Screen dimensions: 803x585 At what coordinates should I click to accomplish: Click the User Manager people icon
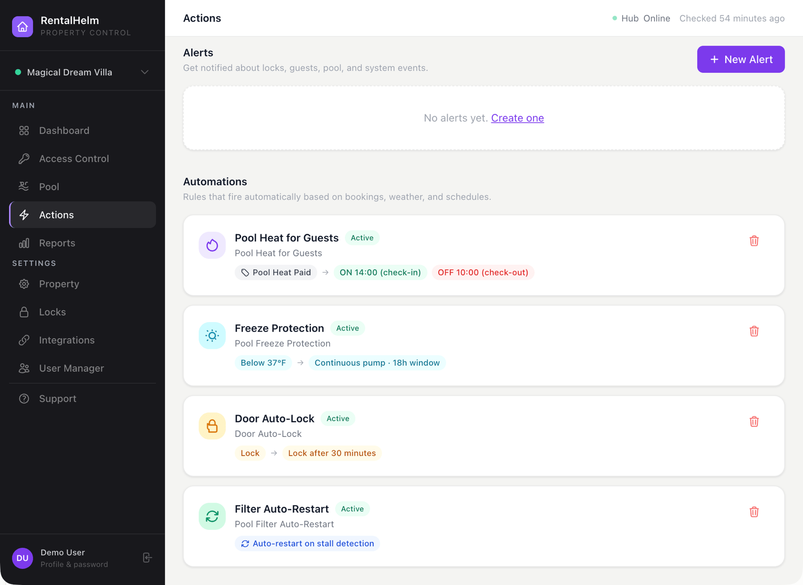point(24,368)
